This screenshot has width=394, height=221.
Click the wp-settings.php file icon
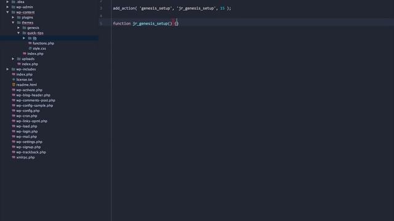[x=14, y=142]
